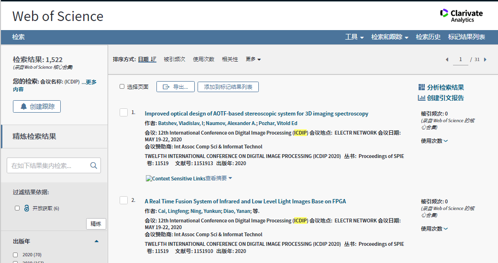Click the 检索结果: 1,522 heading
Screen dimensions: 498x263
37,60
